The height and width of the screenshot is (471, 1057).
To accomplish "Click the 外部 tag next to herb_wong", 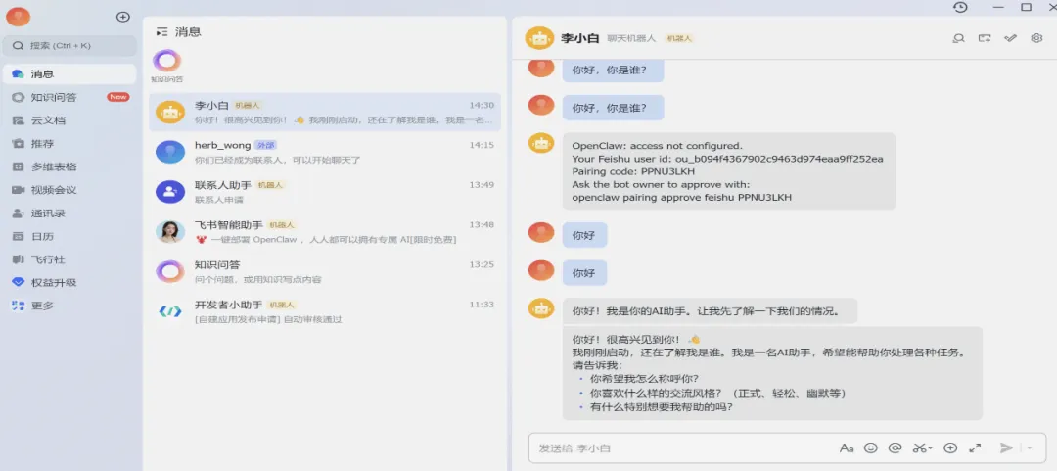I will pos(265,145).
